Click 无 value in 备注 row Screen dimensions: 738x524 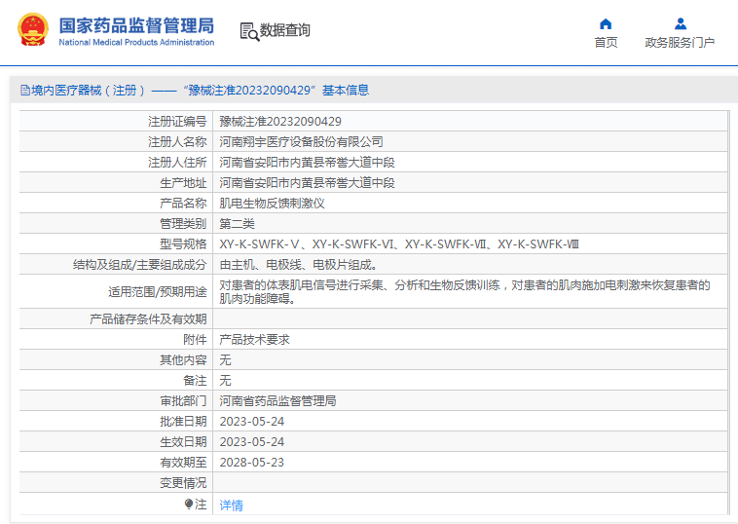point(225,381)
